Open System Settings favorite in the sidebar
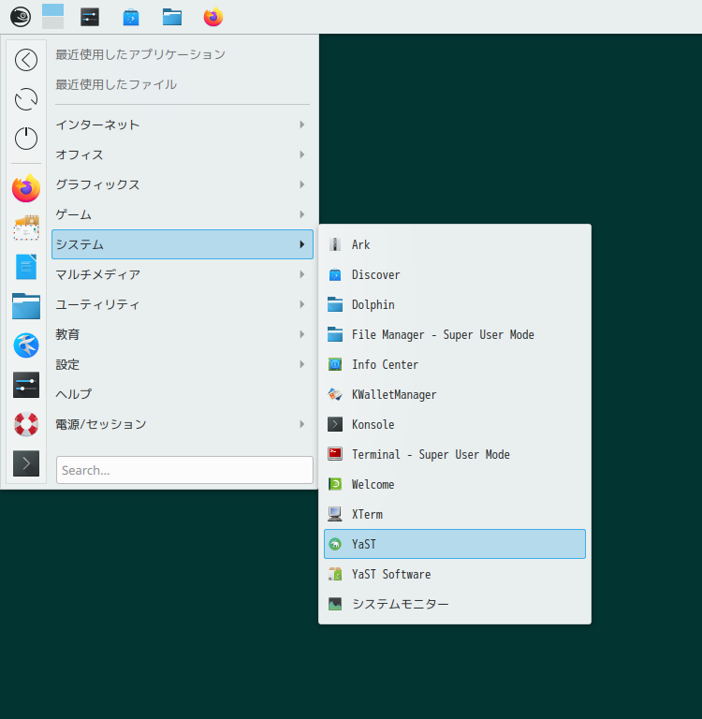 coord(26,385)
